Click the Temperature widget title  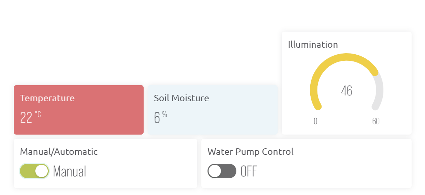47,98
